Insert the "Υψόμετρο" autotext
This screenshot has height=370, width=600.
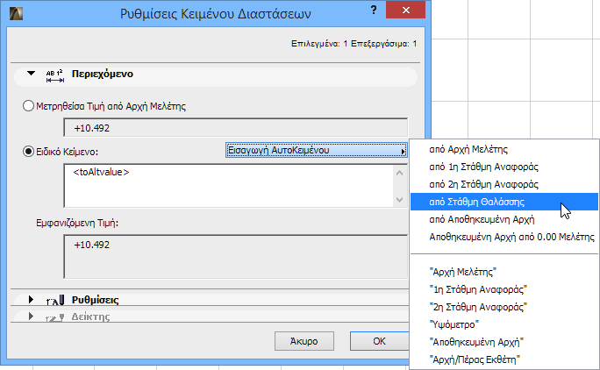tap(504, 325)
